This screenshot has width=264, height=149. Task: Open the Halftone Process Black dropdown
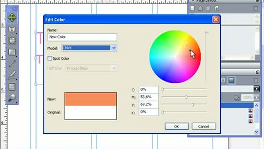coord(114,68)
